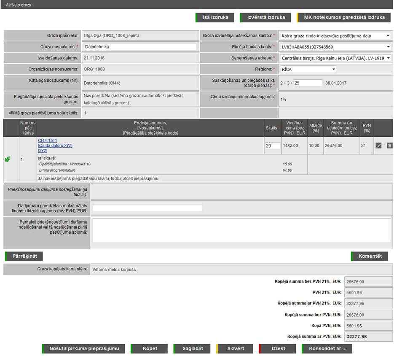Click the green icon left of row 1

(x=8, y=159)
